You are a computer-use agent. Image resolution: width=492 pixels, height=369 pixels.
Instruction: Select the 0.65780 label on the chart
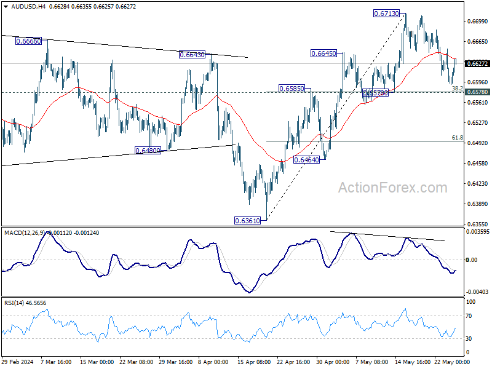coord(376,93)
